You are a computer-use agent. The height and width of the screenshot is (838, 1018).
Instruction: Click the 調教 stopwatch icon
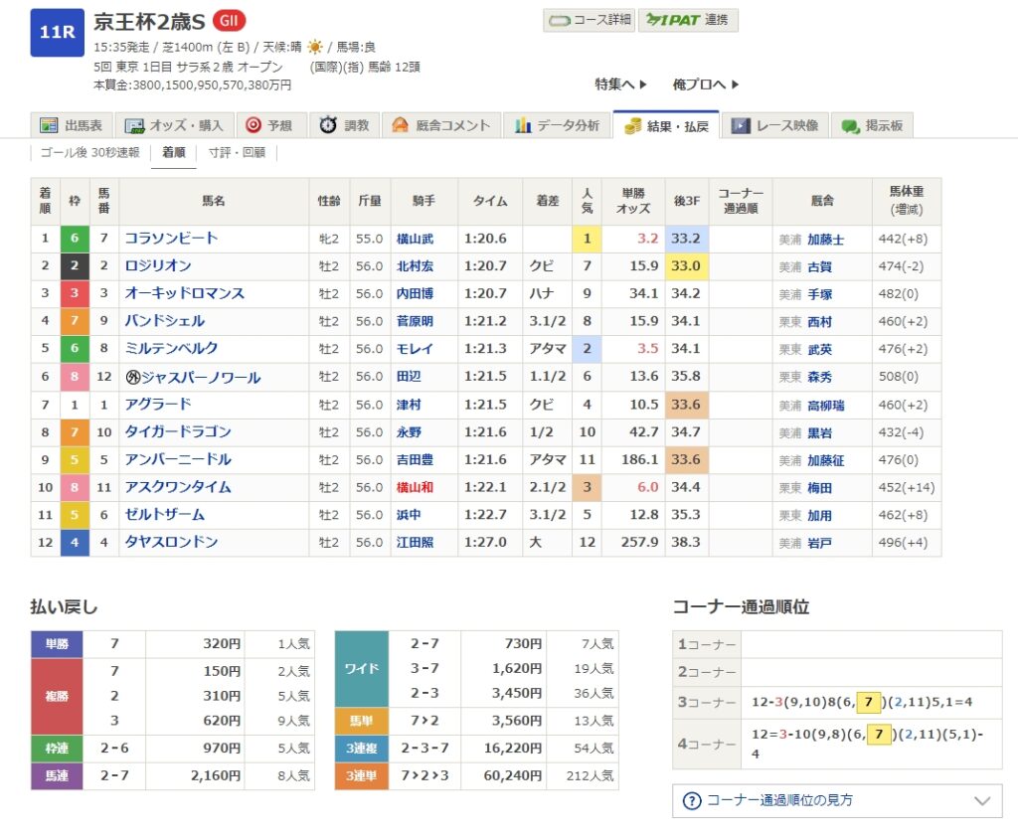(327, 125)
